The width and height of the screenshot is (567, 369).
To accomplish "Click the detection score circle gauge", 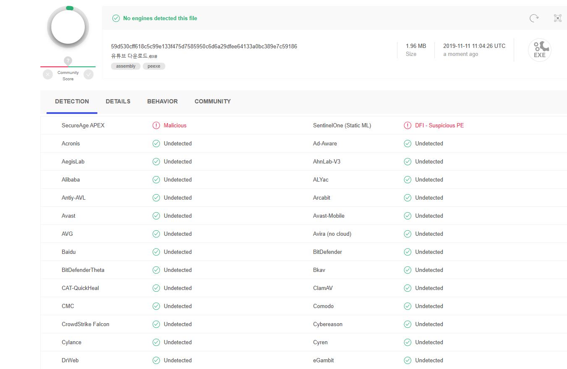I will pyautogui.click(x=68, y=26).
